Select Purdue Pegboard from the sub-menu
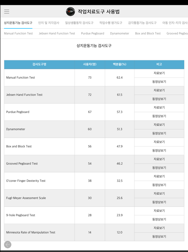This screenshot has height=252, width=188. [x=92, y=33]
